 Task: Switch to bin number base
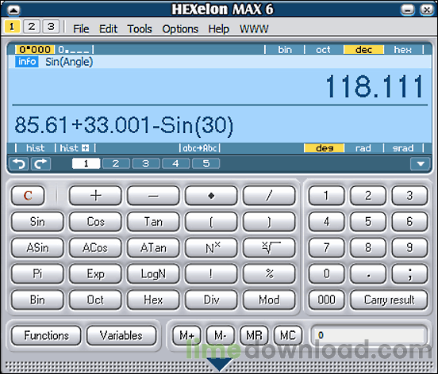(285, 50)
